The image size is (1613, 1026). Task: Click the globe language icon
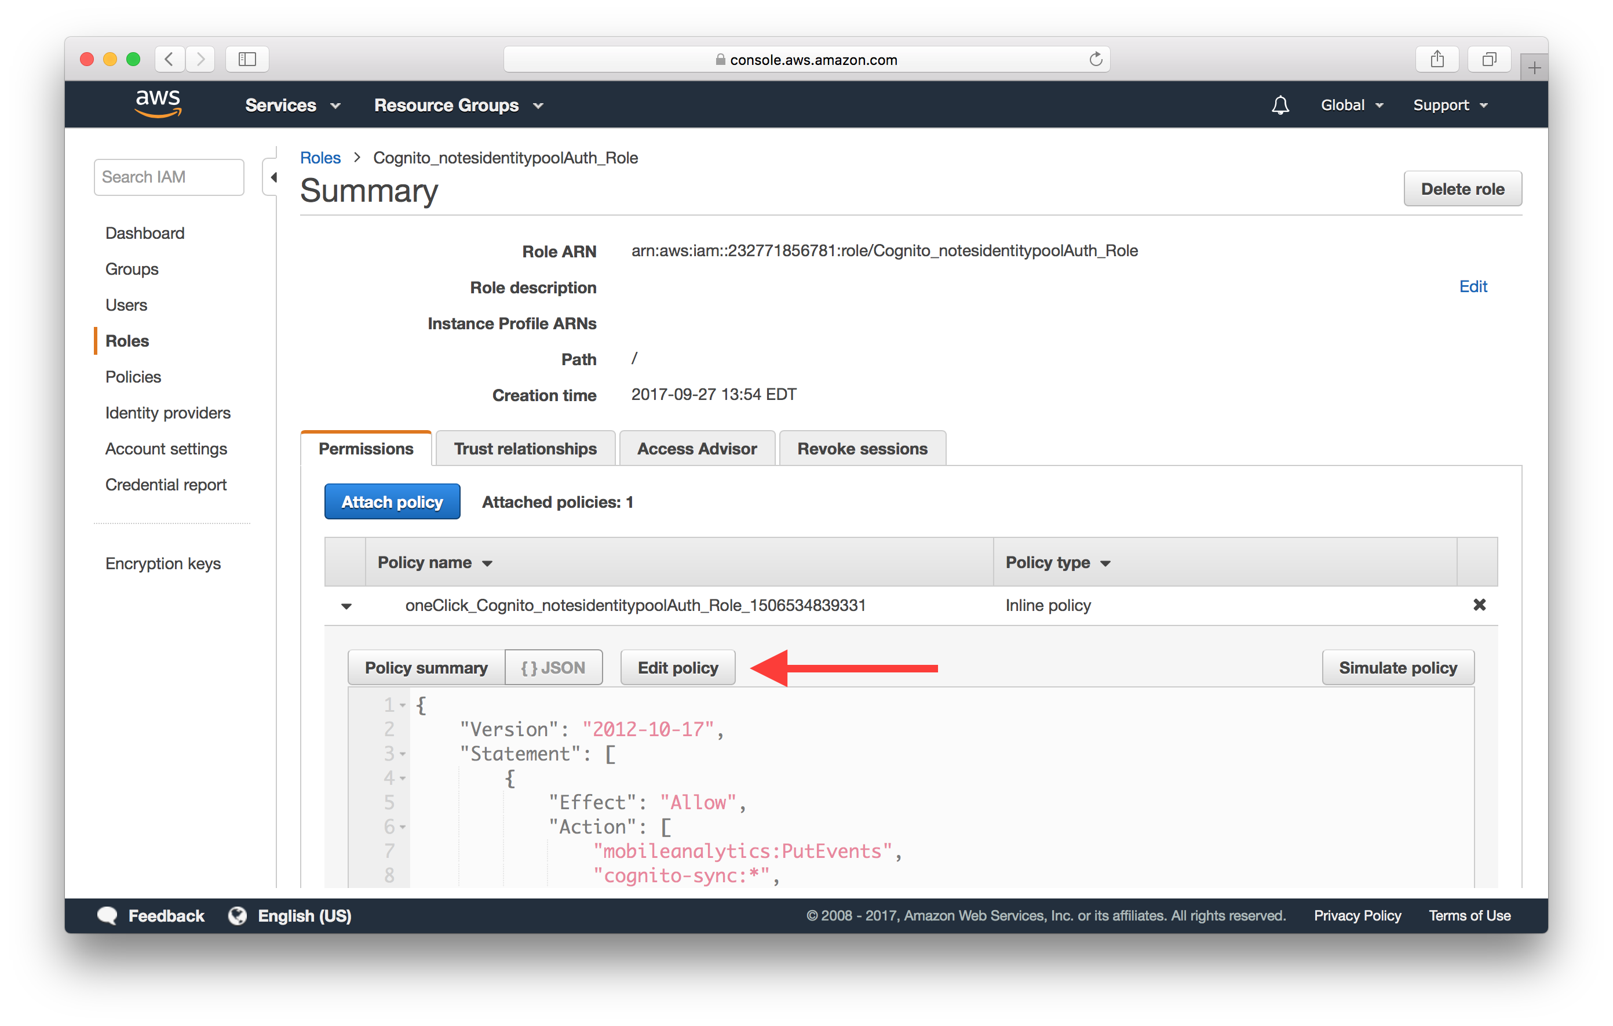237,915
